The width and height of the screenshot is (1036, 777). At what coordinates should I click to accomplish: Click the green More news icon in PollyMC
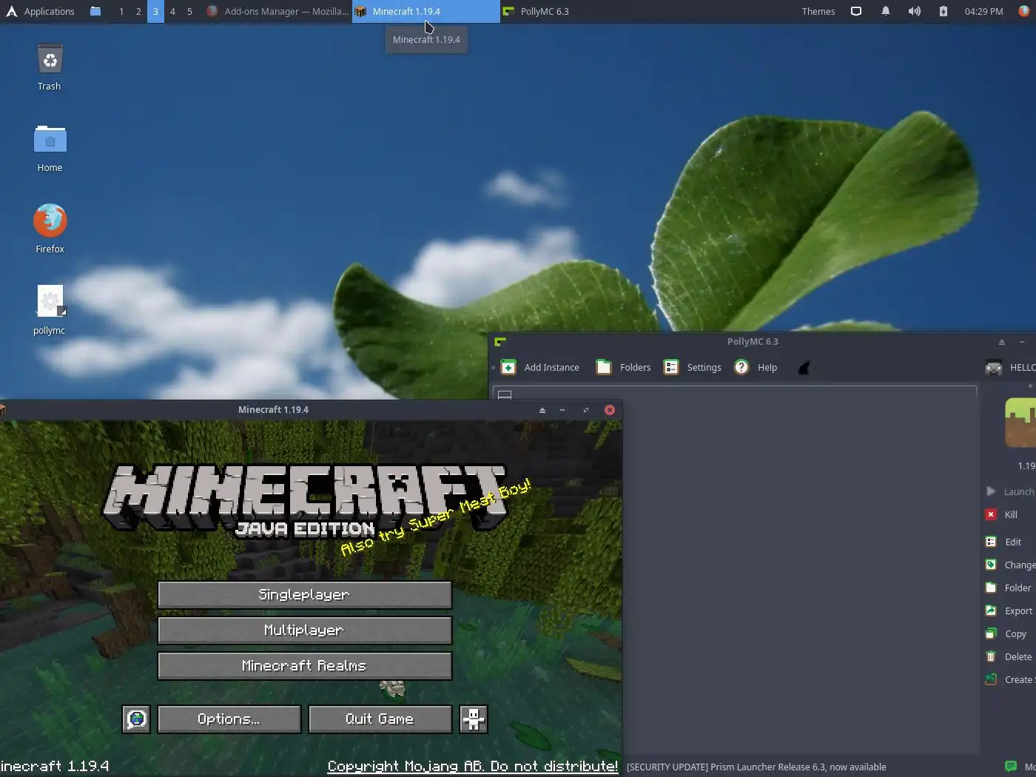point(1011,766)
